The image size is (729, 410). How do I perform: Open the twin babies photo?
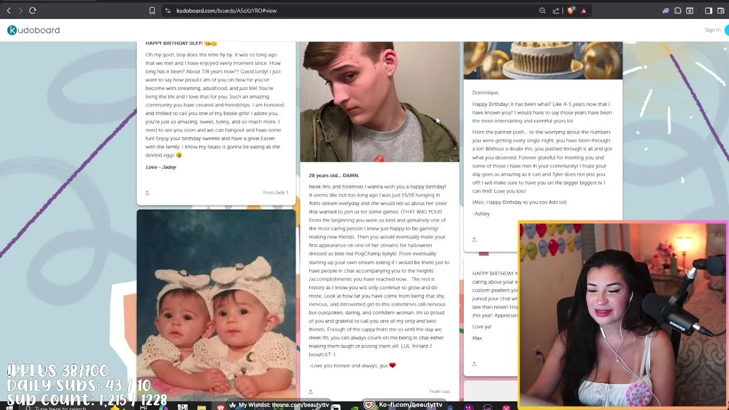pyautogui.click(x=216, y=304)
